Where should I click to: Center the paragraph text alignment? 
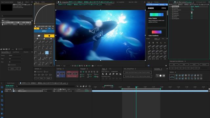(x=83, y=72)
